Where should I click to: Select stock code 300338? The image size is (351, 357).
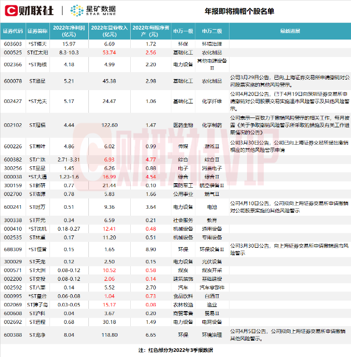tap(13, 220)
